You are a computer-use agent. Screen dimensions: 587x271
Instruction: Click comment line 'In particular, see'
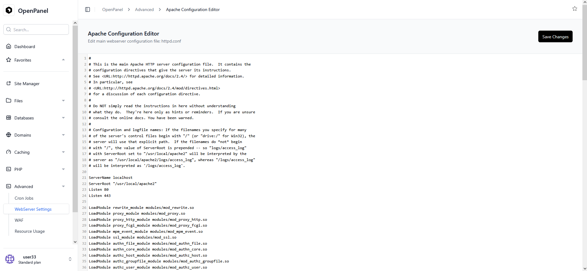point(111,82)
